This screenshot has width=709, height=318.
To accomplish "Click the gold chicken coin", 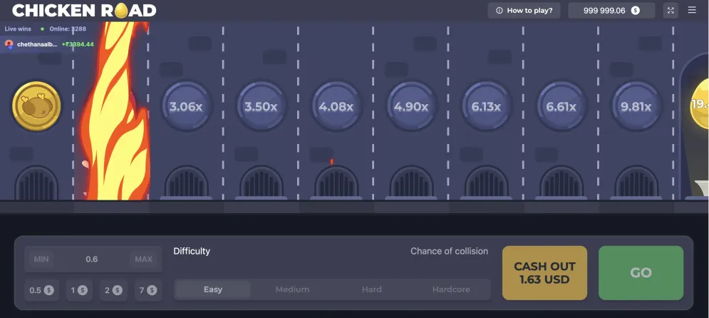I will (x=36, y=106).
